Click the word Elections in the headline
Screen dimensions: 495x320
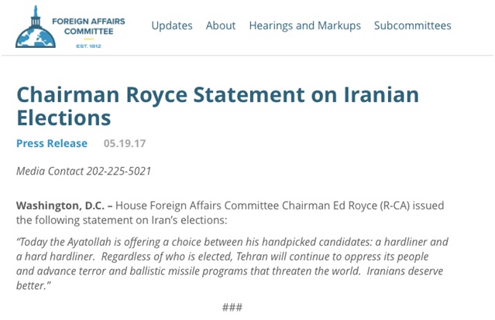(x=64, y=118)
